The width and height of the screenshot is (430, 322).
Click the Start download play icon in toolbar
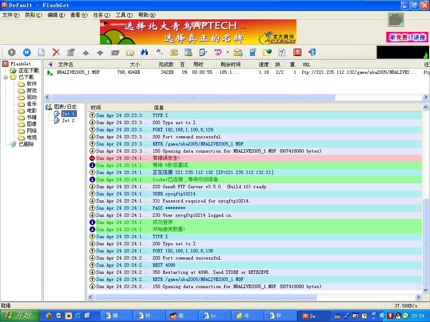pyautogui.click(x=12, y=52)
